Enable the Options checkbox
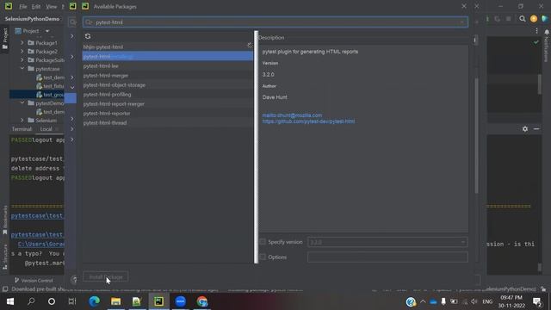Image resolution: width=551 pixels, height=310 pixels. tap(263, 257)
